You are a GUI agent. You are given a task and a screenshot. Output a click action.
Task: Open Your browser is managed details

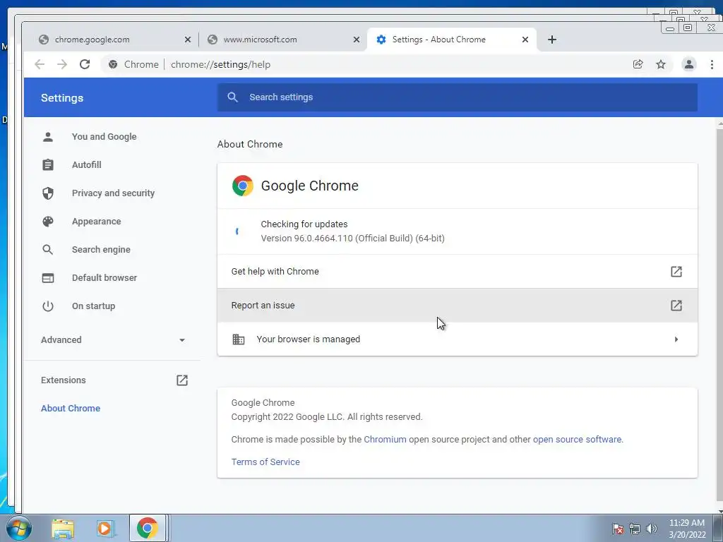pyautogui.click(x=457, y=339)
